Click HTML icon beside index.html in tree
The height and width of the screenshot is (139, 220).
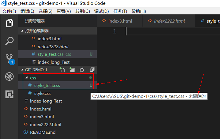pyautogui.click(x=26, y=109)
